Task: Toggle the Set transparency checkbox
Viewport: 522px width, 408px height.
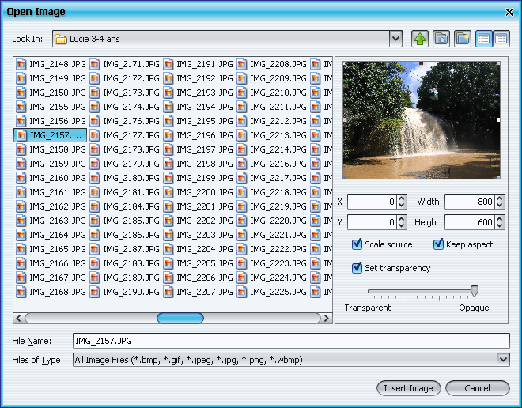Action: pos(357,268)
